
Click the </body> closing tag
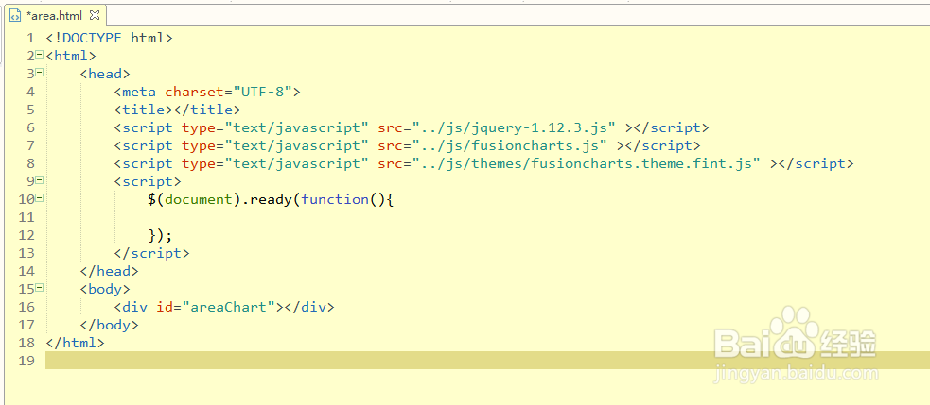109,325
